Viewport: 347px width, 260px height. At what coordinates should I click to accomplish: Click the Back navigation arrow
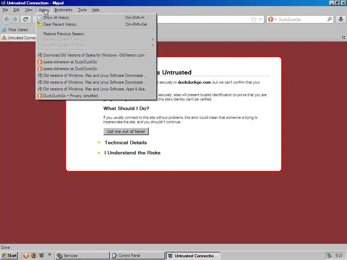7,19
